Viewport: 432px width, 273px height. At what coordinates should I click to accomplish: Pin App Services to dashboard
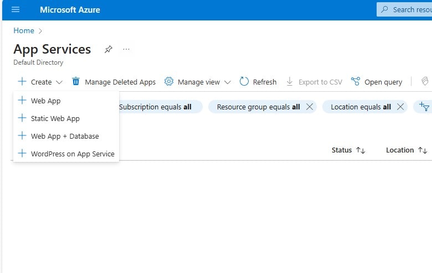click(108, 49)
